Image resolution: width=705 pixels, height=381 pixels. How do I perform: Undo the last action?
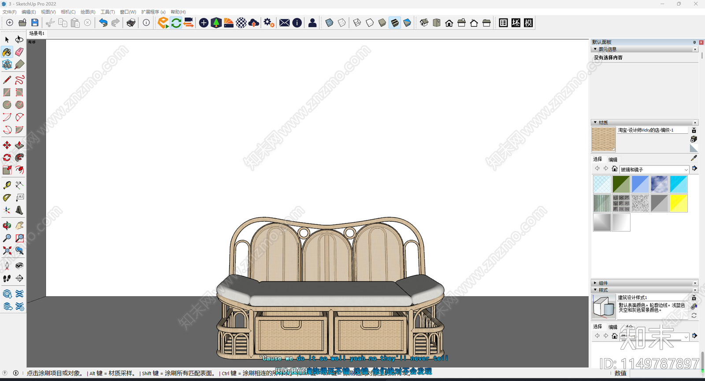tap(103, 22)
